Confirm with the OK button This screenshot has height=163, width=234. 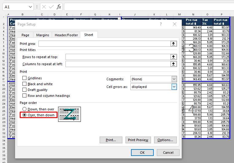pos(142,153)
